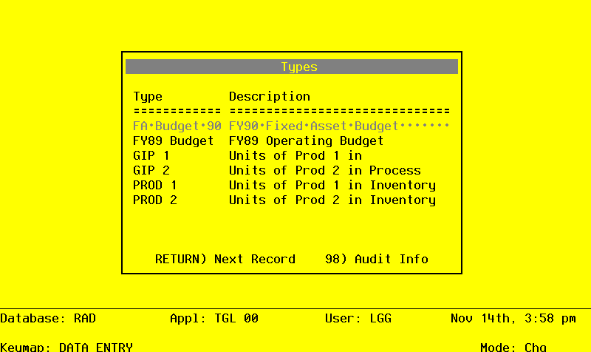
Task: Click the 'Mode: Chg' status indicator
Action: tap(513, 347)
